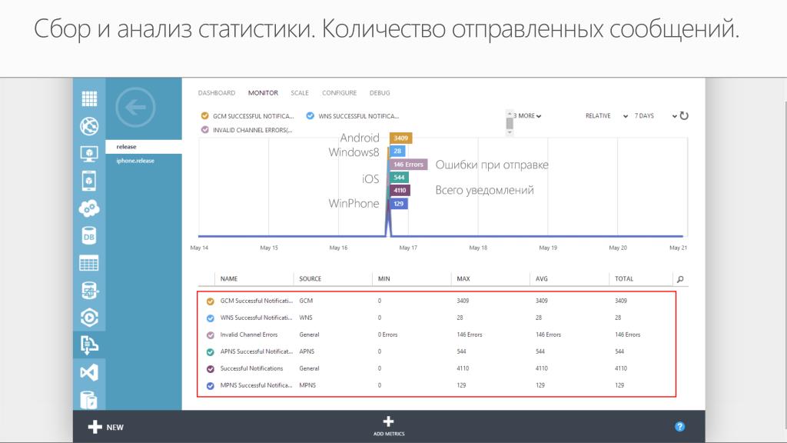Click the green 544 chart data label
787x443 pixels.
pos(399,178)
